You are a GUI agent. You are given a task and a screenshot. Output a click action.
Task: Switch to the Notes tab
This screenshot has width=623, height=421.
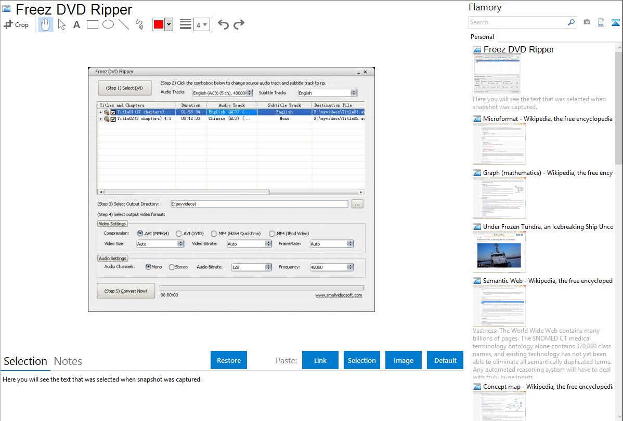[68, 361]
